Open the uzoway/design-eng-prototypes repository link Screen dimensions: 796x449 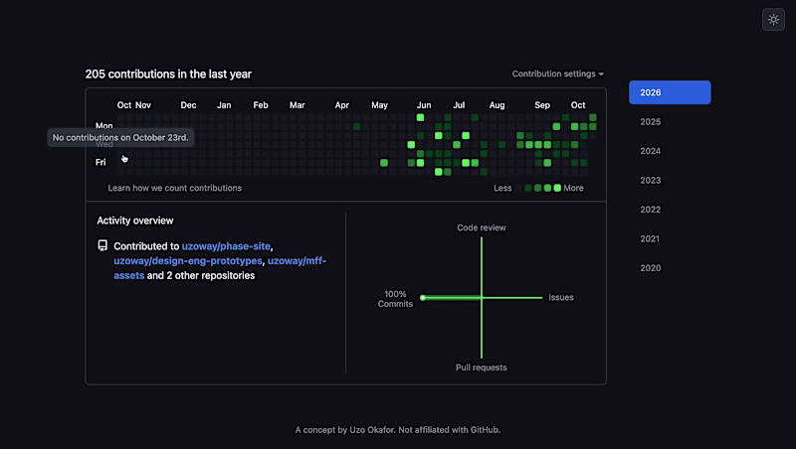188,261
